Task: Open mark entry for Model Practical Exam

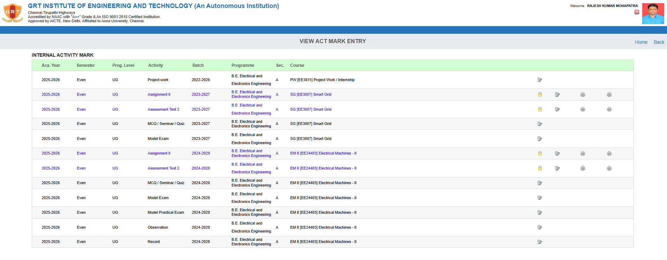Action: click(x=540, y=212)
